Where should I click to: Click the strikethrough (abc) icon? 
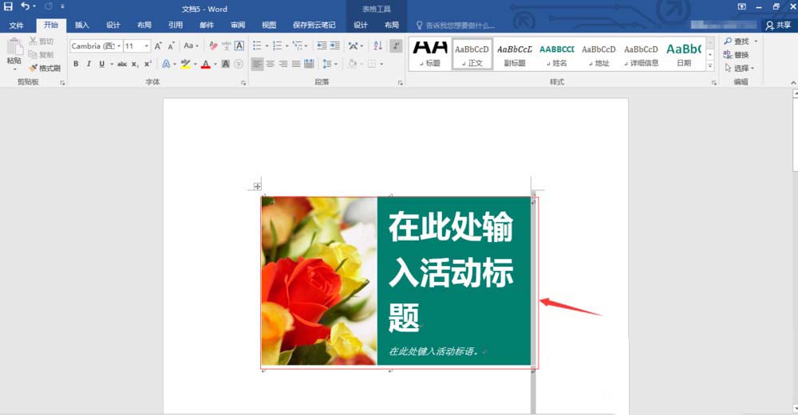122,64
